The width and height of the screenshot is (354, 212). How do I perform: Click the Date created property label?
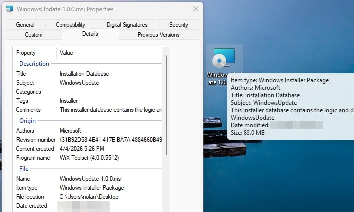tap(32, 206)
